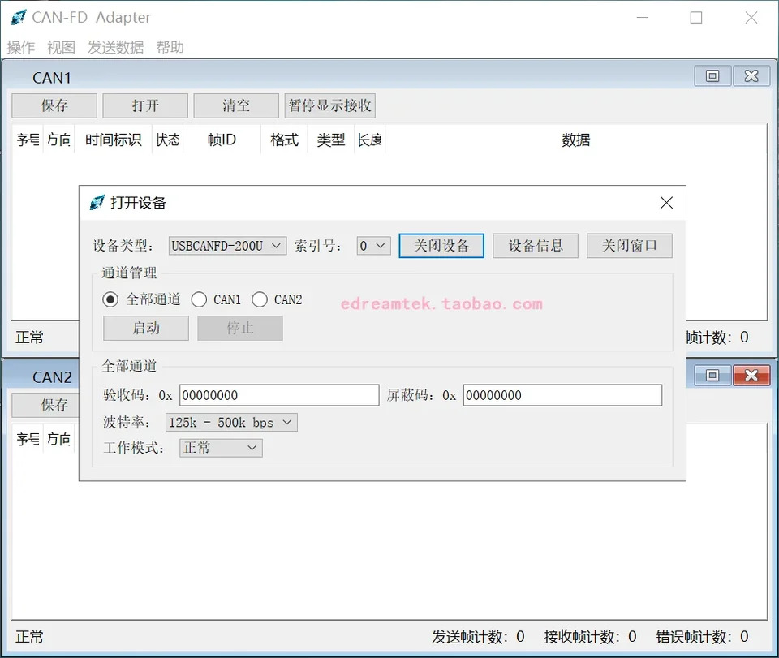Click the 关闭设备 button
Image resolution: width=779 pixels, height=658 pixels.
(441, 246)
